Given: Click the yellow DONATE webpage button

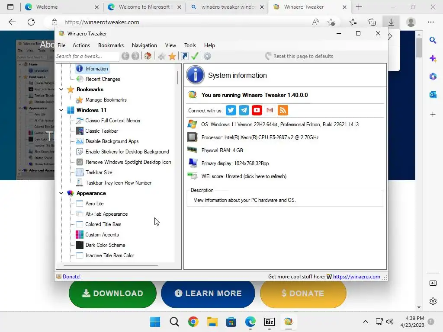Looking at the screenshot, I should (x=303, y=294).
